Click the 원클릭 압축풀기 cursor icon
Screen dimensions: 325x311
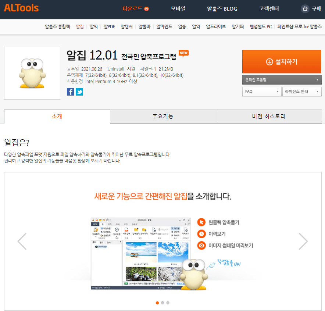pos(201,222)
